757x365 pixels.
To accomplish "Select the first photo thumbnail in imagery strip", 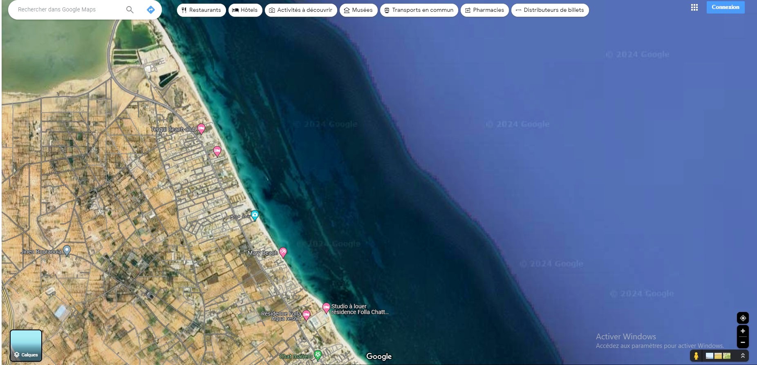I will 710,356.
